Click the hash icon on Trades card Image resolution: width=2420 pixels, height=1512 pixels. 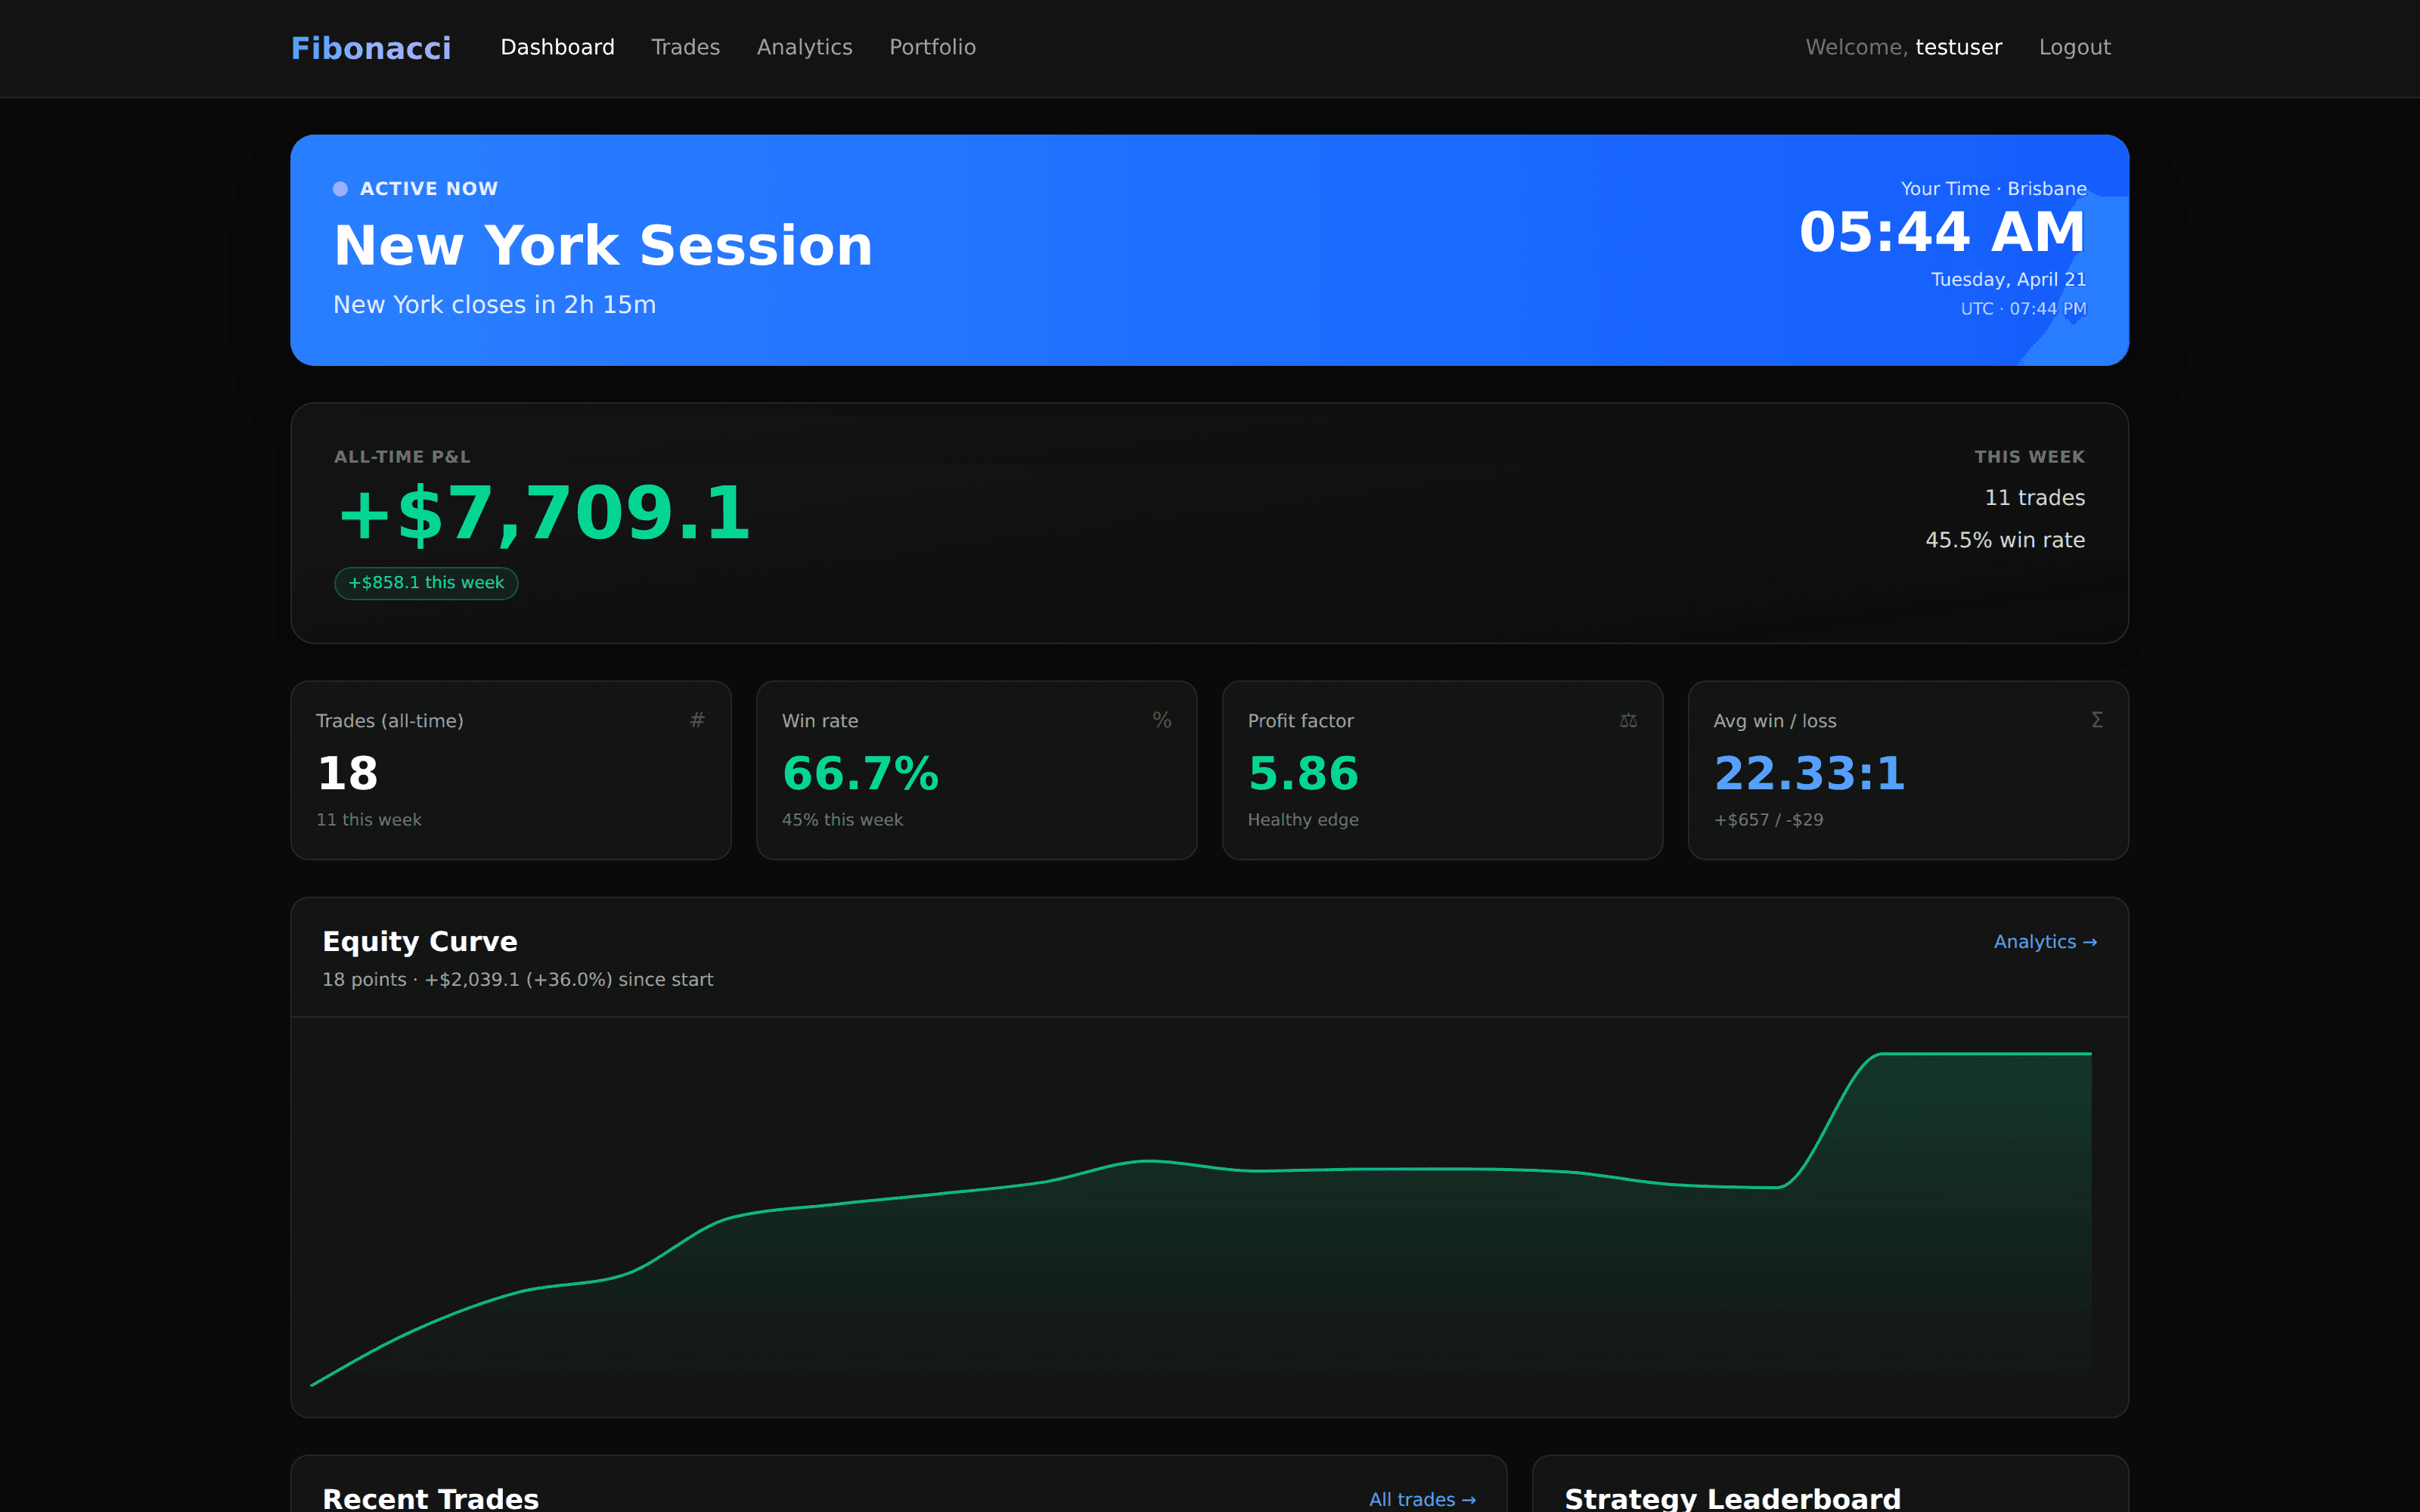tap(697, 720)
